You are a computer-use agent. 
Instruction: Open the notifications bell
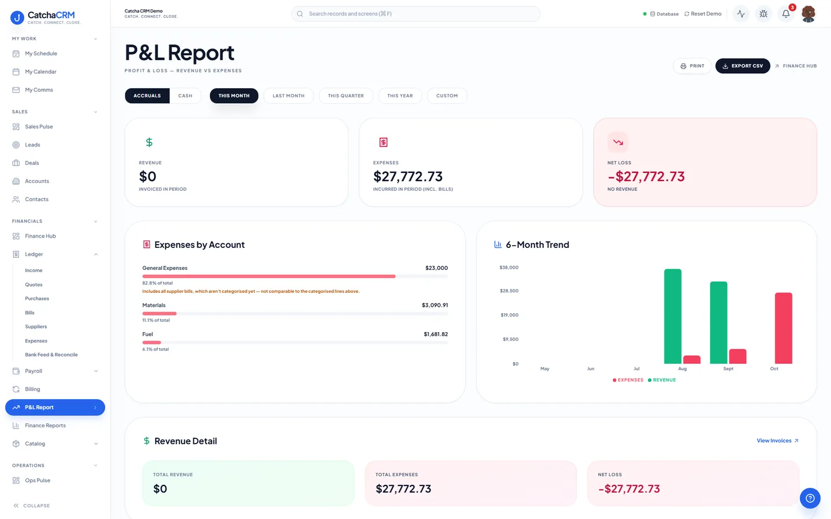point(786,14)
